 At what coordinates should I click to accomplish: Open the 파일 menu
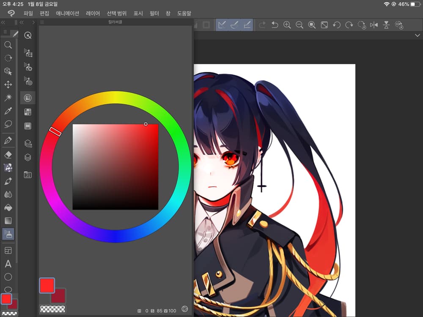[28, 14]
